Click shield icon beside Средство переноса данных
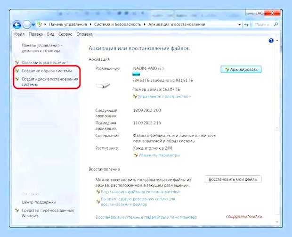Viewport: 292px width, 237px height. coord(17,210)
